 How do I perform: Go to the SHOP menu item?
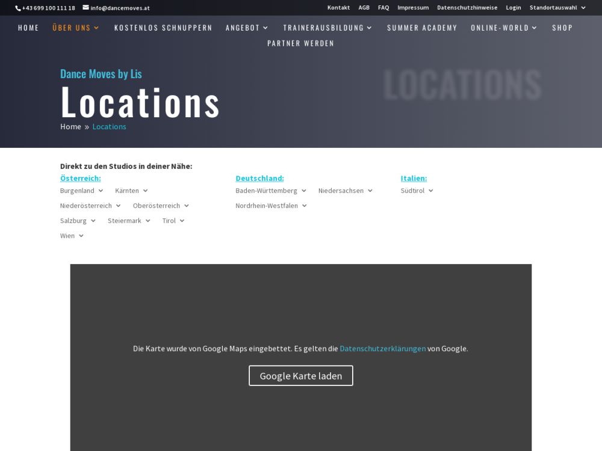[562, 28]
